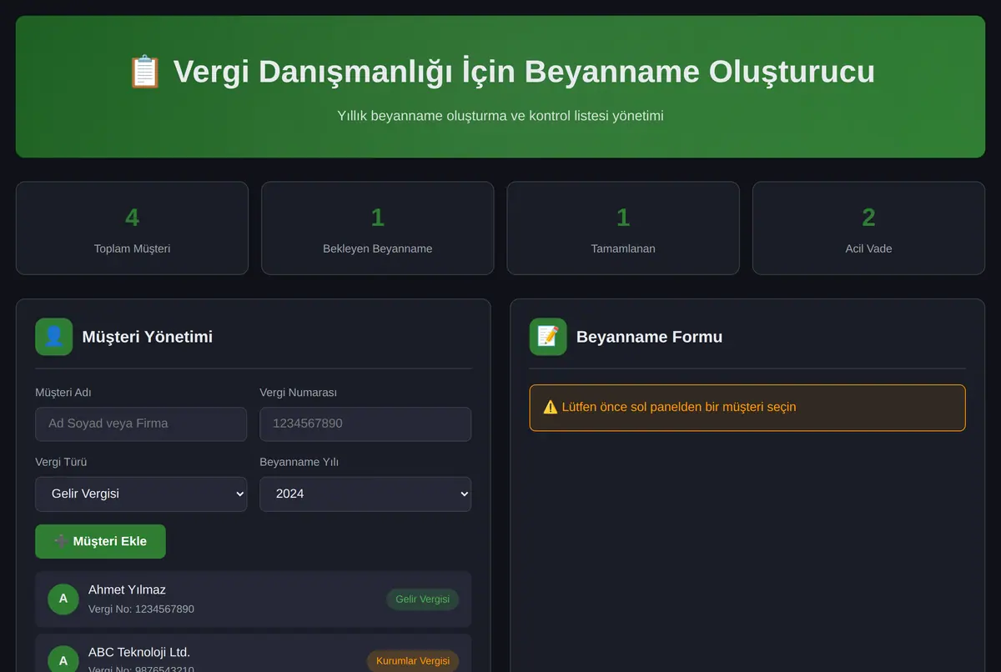Image resolution: width=1001 pixels, height=672 pixels.
Task: Click the Kurumlar Vergisi badge
Action: pos(413,661)
